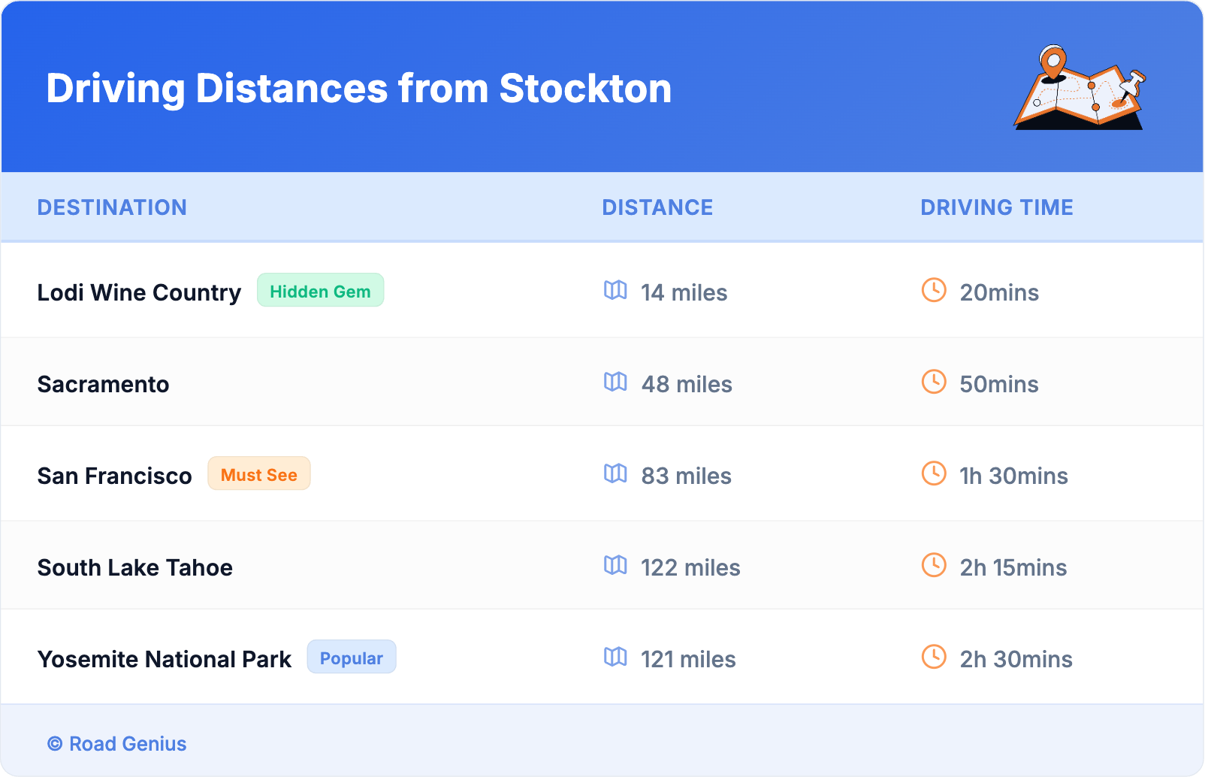Select the South Lake Tahoe destination
The width and height of the screenshot is (1205, 777).
coord(135,567)
